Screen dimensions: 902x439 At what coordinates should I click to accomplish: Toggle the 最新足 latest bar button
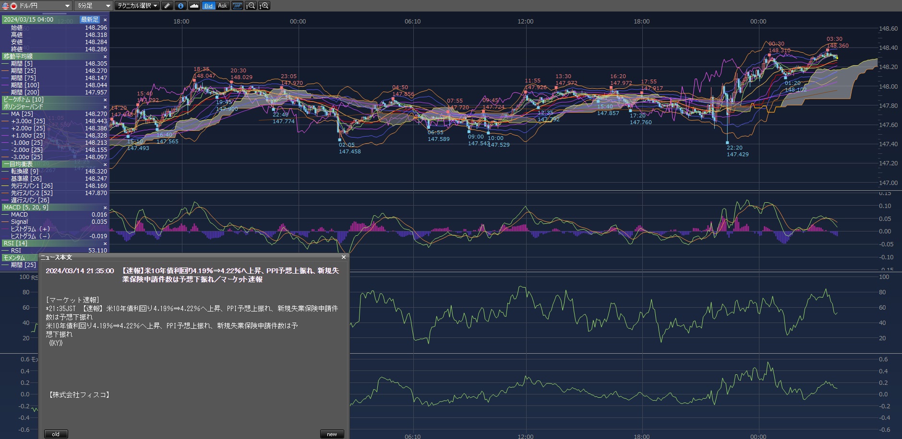(x=90, y=20)
